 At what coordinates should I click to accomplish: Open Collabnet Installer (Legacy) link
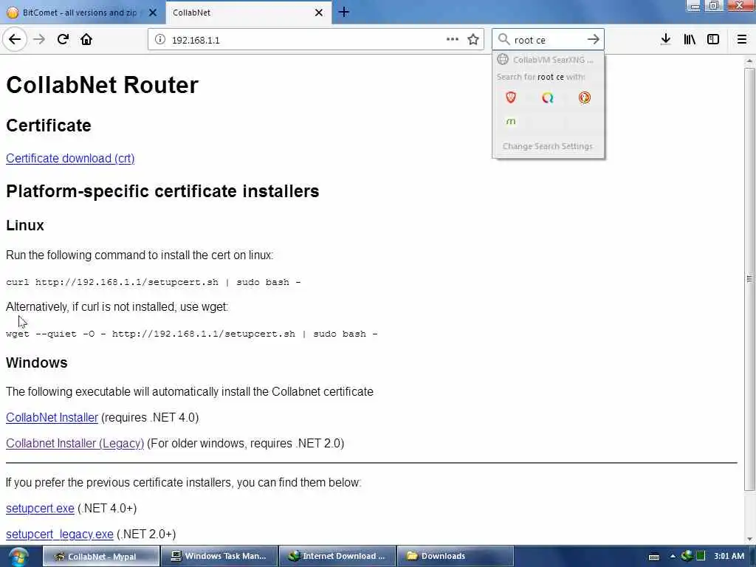point(75,444)
